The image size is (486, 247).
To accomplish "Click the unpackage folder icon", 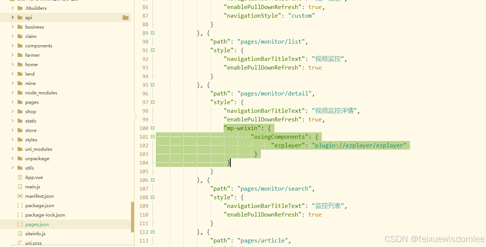I will click(20, 158).
